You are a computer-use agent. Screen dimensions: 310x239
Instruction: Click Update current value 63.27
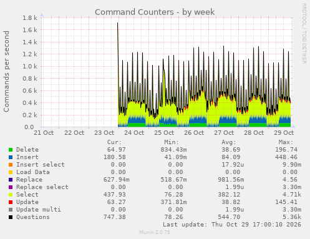(116, 202)
